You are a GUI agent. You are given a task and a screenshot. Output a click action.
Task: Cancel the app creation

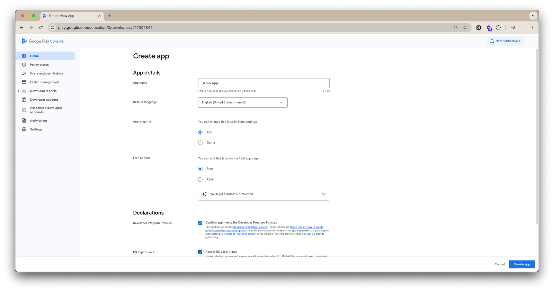(x=500, y=264)
